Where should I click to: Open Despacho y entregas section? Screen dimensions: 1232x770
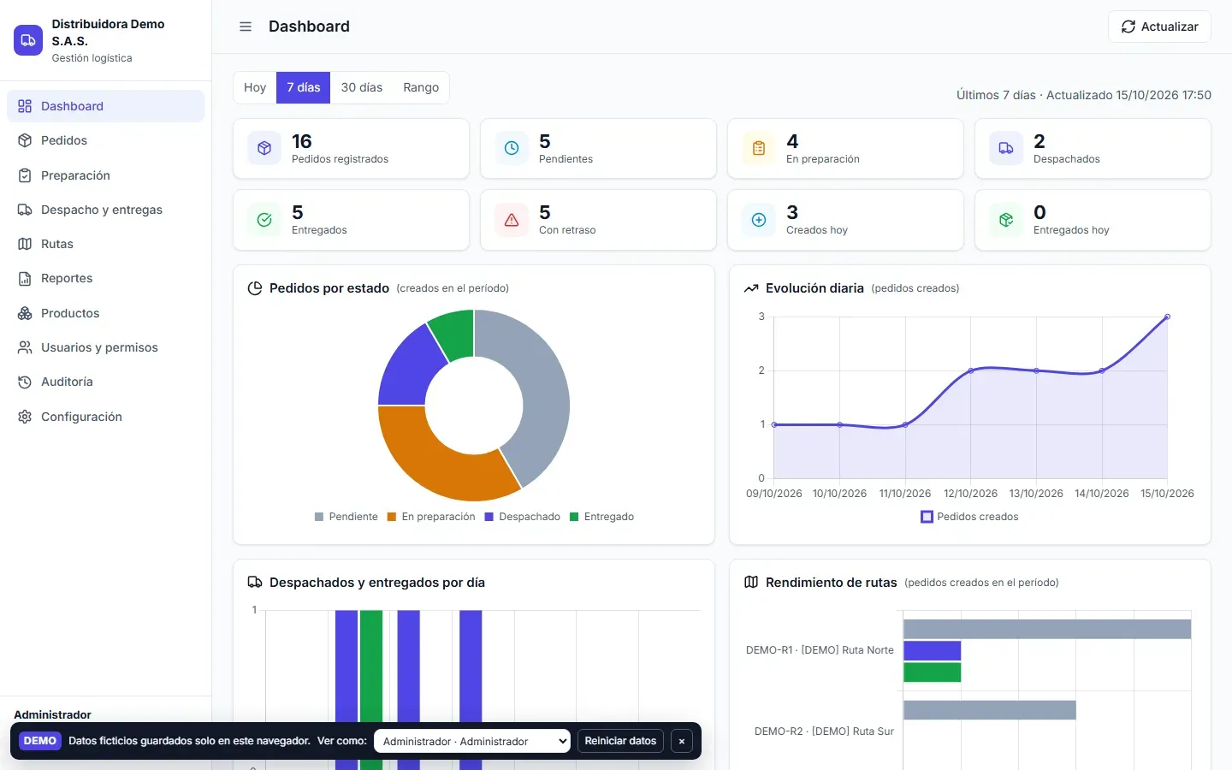(105, 210)
